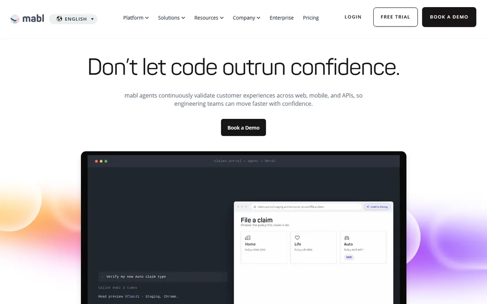487x304 pixels.
Task: Click the LOGIN link
Action: point(353,17)
